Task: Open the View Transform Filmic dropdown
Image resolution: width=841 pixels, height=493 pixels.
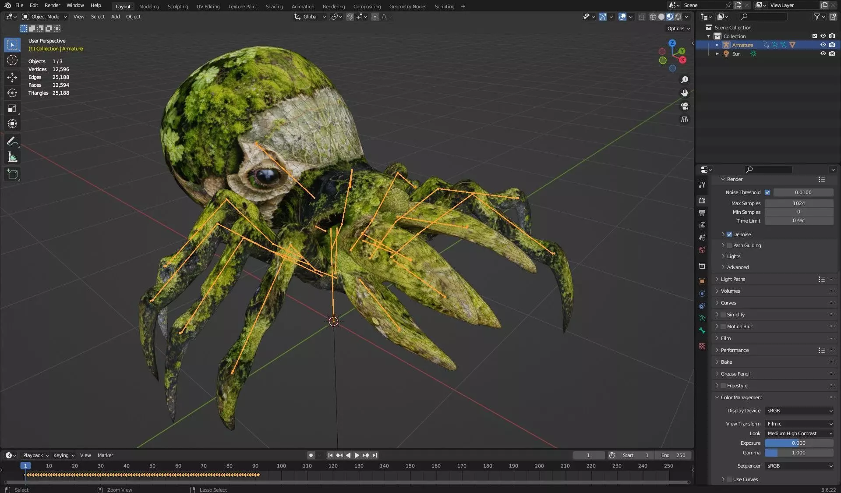Action: tap(799, 424)
